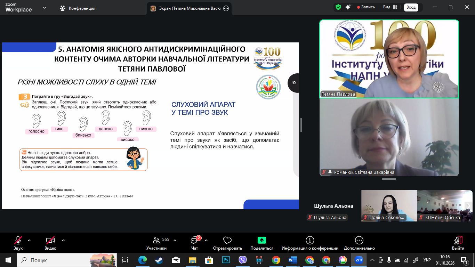Switch the УКР keyboard language indicator

pos(427,260)
